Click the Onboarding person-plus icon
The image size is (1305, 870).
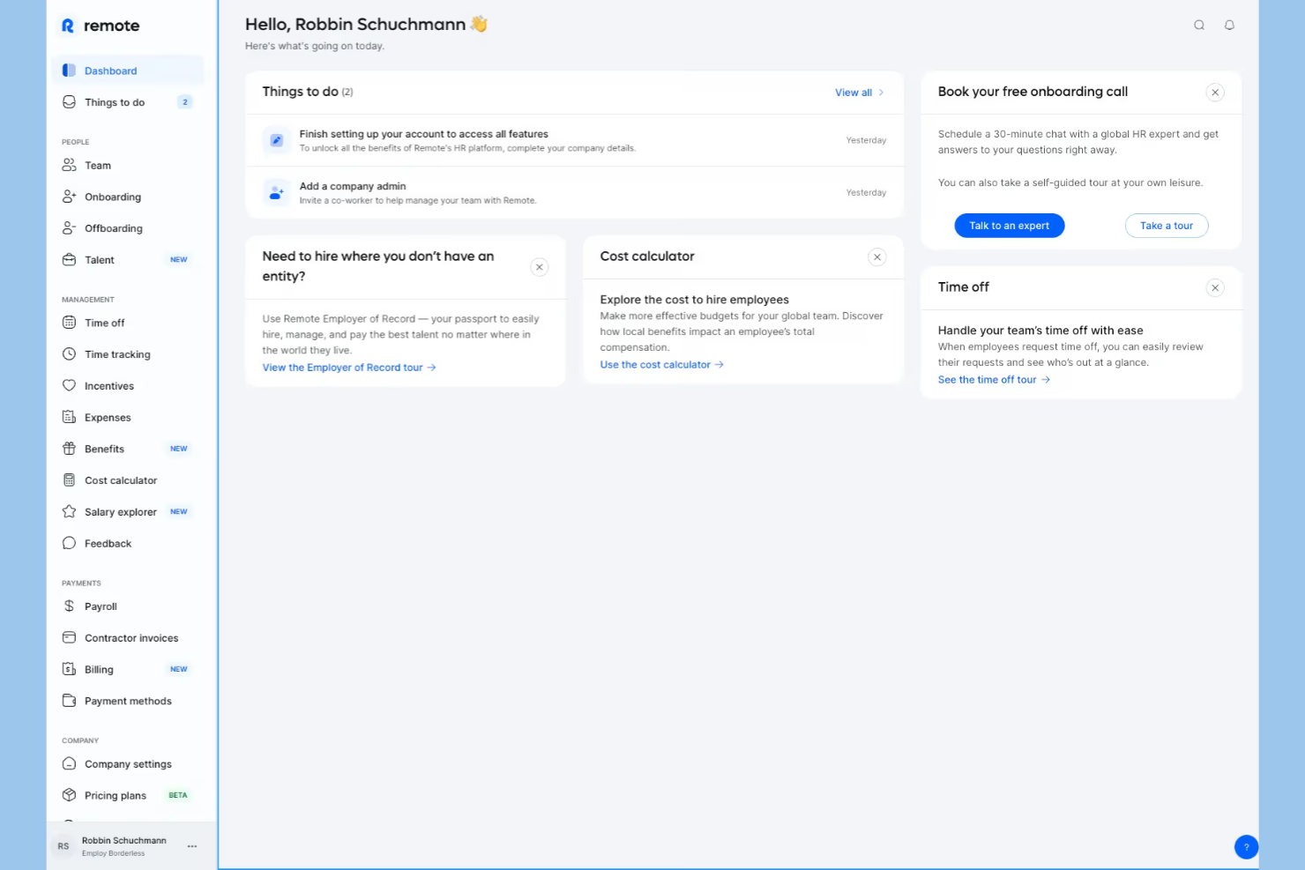(x=69, y=197)
